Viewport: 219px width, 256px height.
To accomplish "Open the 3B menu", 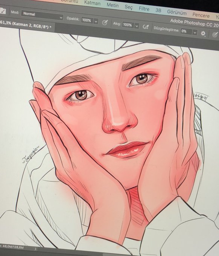I will point(158,10).
